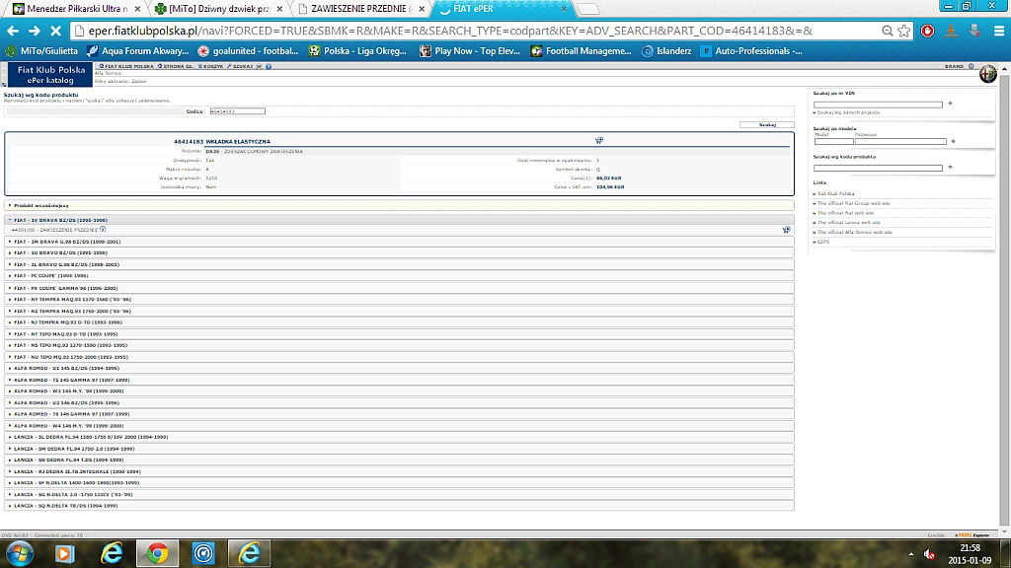Click the VIN search input field
The width and height of the screenshot is (1011, 568).
coord(878,104)
